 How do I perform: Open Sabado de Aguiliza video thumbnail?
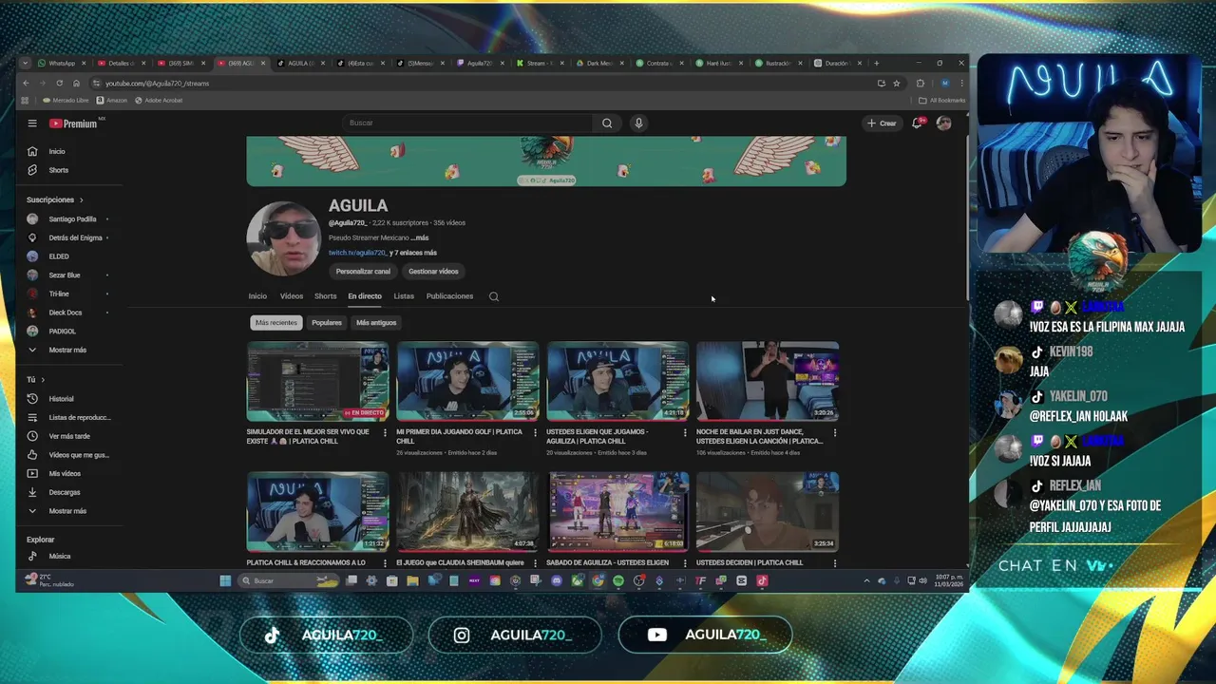coord(617,511)
